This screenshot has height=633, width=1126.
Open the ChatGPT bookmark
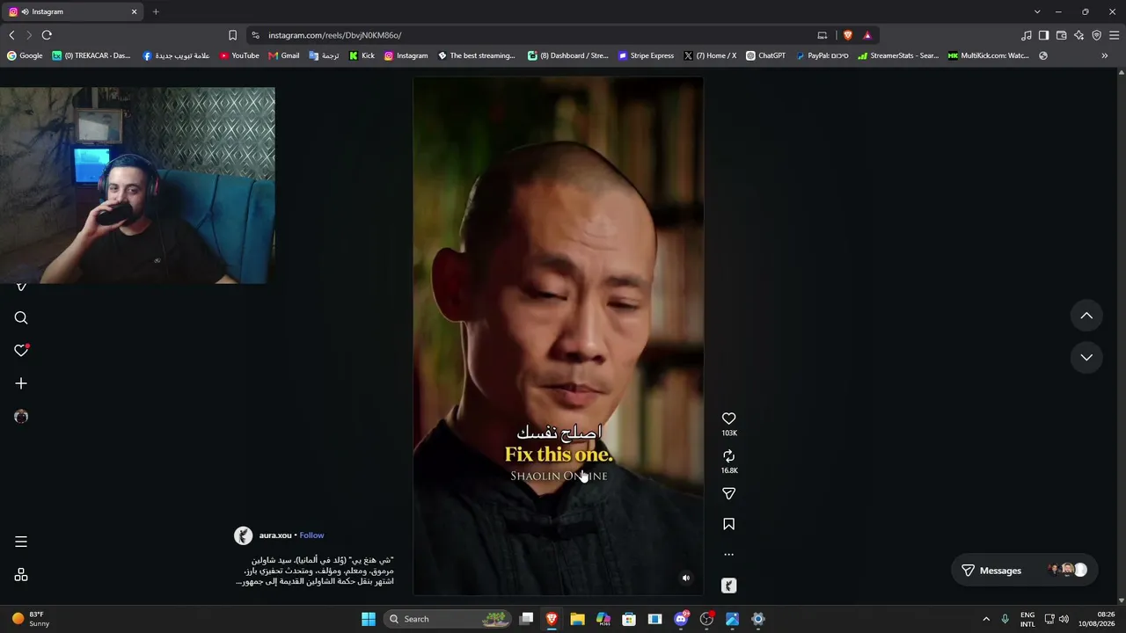765,55
